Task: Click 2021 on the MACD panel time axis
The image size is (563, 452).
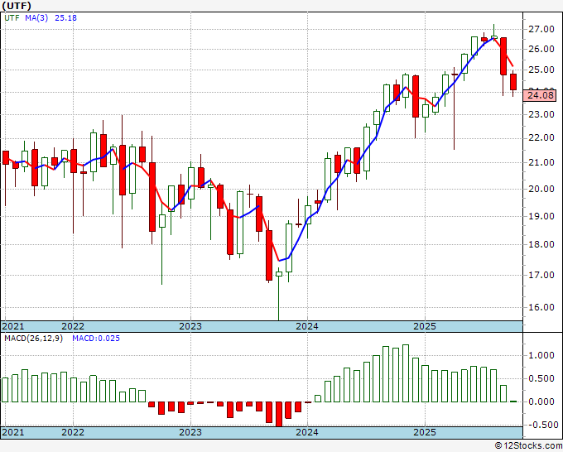Action: [13, 432]
